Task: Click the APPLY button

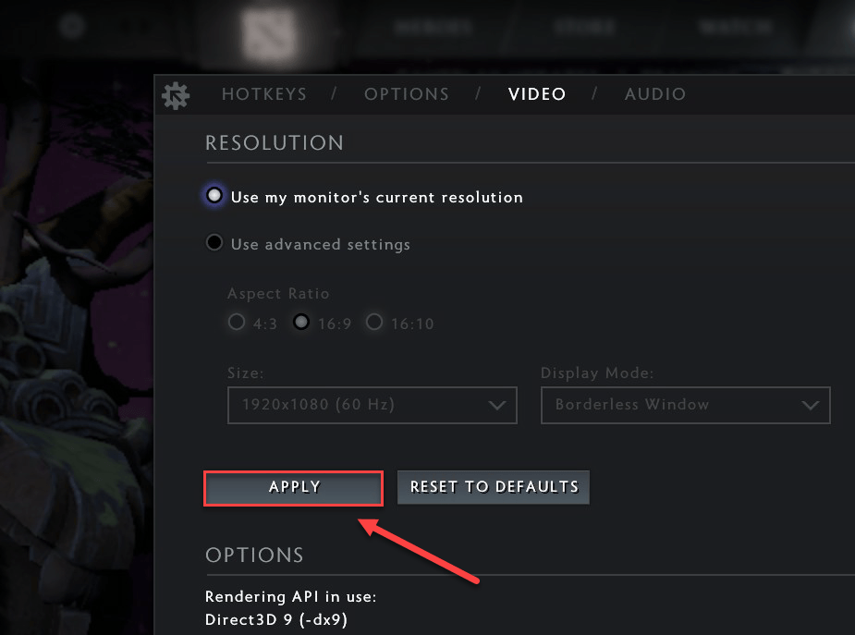Action: coord(293,487)
